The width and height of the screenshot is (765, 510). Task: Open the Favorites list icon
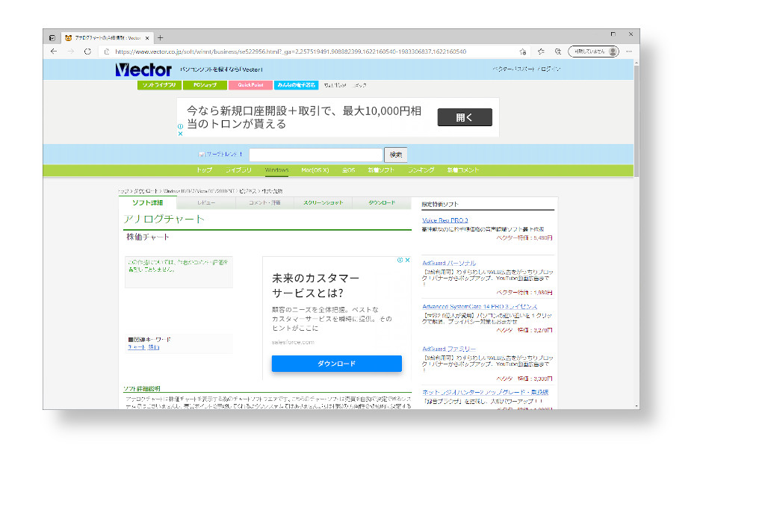(541, 52)
